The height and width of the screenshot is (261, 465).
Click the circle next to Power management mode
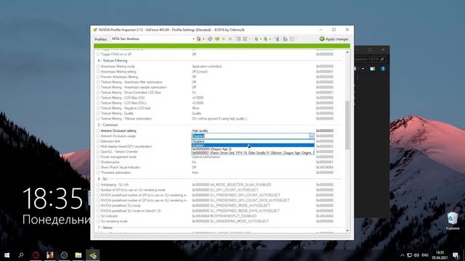point(98,157)
